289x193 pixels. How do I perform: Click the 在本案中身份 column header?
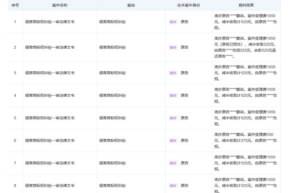coord(188,5)
